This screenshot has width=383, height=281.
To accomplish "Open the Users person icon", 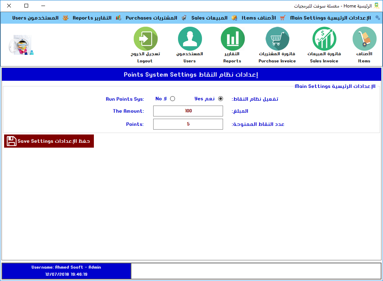I will (190, 39).
